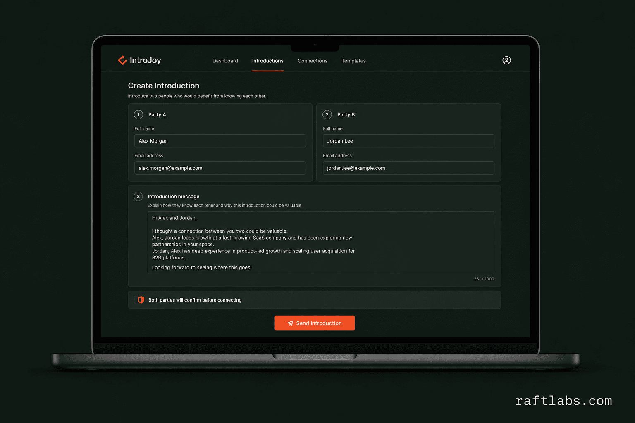Select Party B email address field
The height and width of the screenshot is (423, 635).
click(x=408, y=168)
